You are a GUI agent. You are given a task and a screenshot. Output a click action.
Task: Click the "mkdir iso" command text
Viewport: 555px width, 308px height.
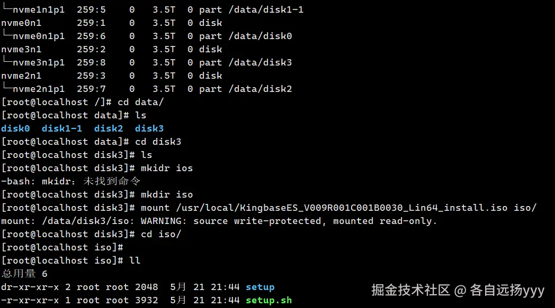[167, 194]
